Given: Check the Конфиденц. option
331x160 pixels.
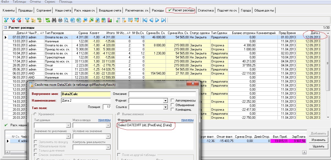Looking at the screenshot, I should click(x=173, y=110).
